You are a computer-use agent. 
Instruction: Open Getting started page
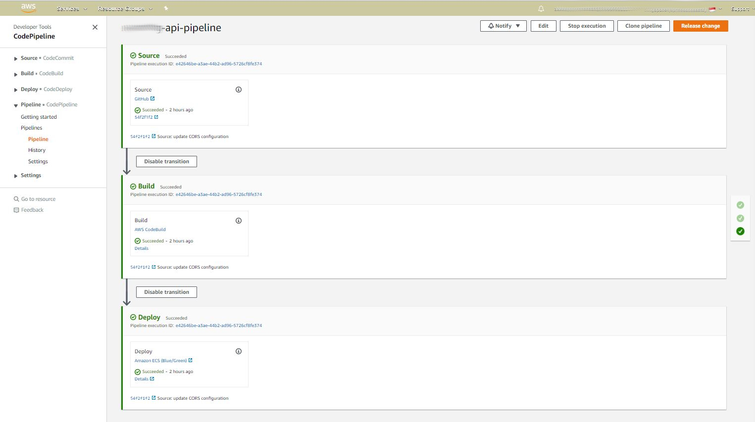point(39,117)
